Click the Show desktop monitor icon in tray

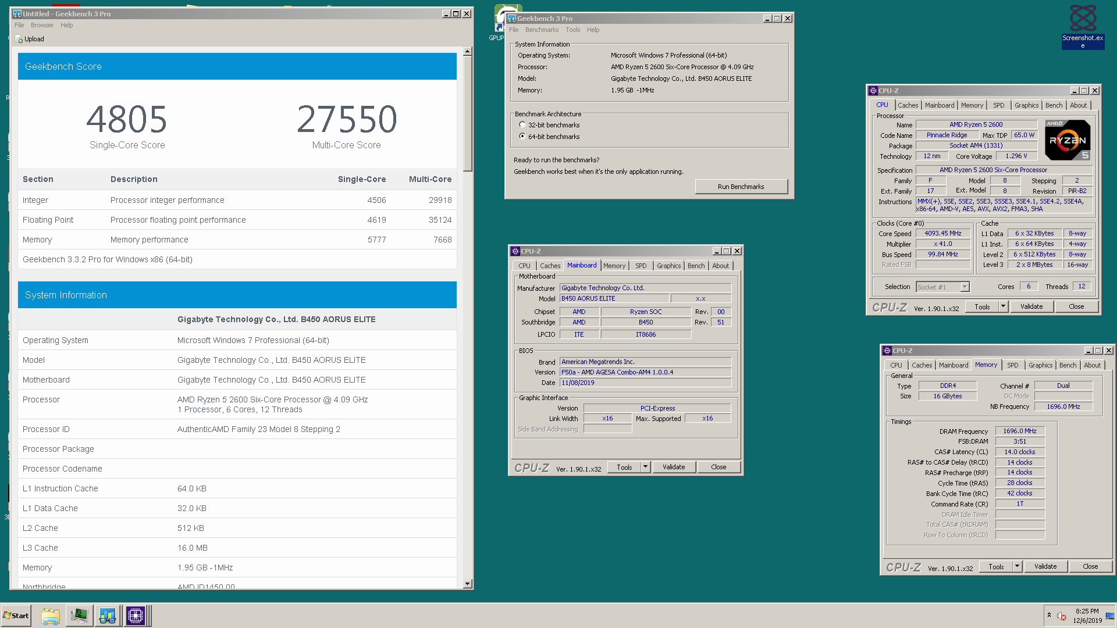coord(1110,616)
